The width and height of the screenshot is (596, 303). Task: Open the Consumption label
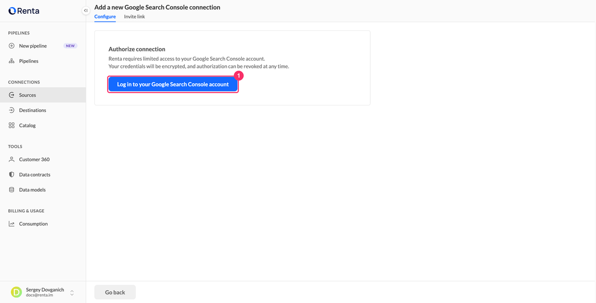pos(34,224)
